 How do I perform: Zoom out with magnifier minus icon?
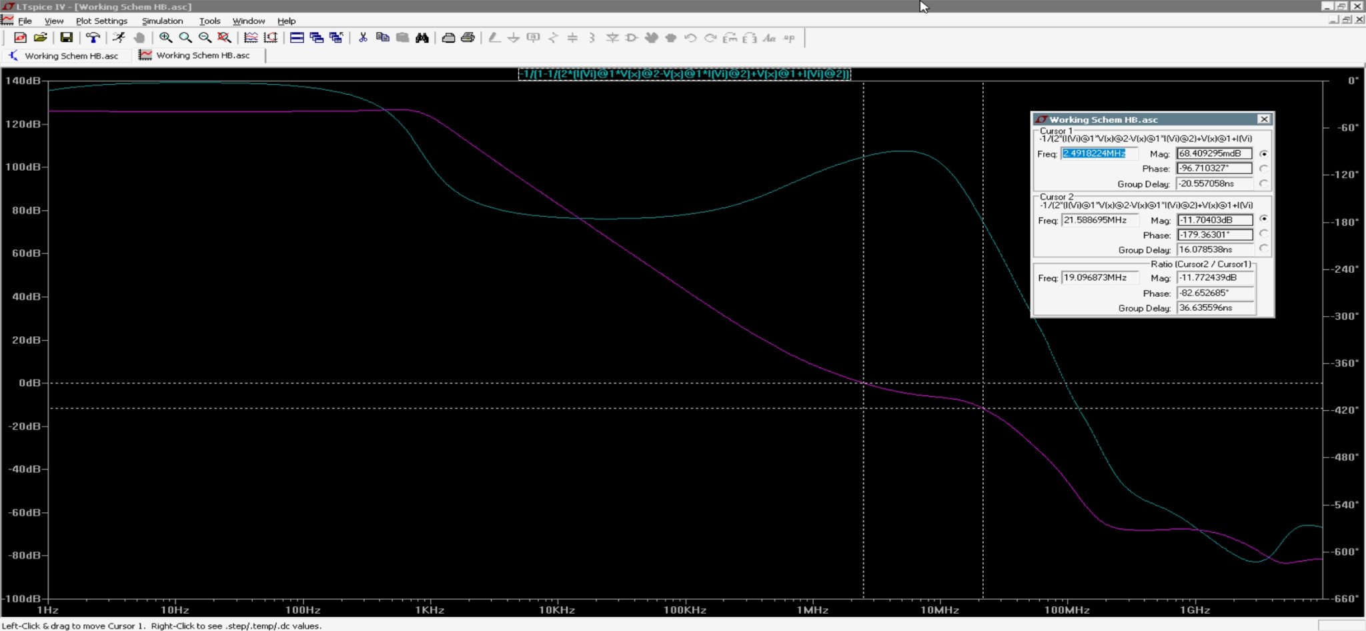(x=205, y=38)
